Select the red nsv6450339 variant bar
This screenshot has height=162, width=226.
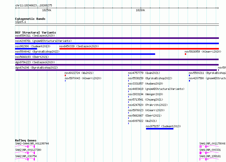pos(139,49)
